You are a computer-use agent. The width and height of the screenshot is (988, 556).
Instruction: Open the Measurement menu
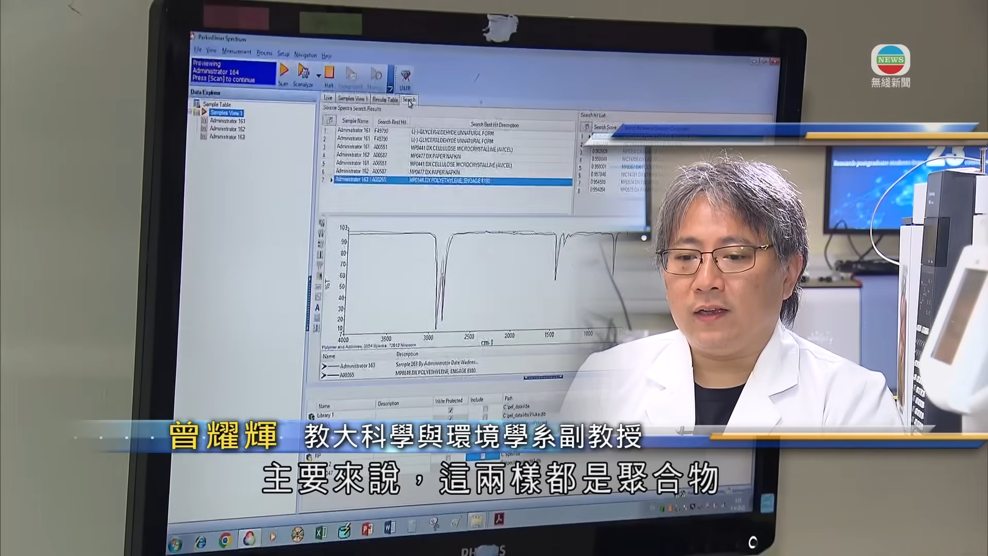(x=236, y=51)
